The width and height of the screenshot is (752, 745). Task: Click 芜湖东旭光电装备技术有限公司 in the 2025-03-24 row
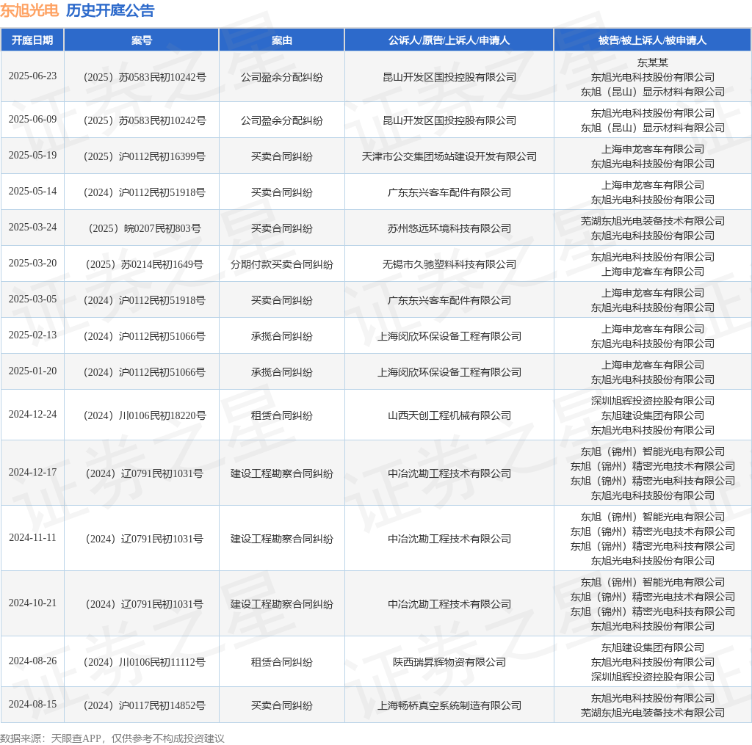pyautogui.click(x=652, y=221)
